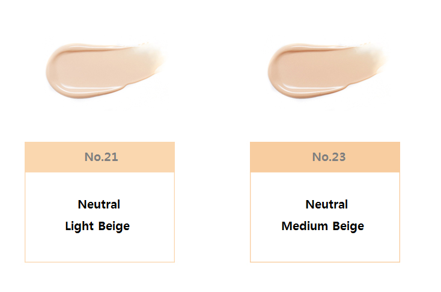Screen dimensions: 441x292
Task: Click the No.23 shade label text
Action: [329, 157]
